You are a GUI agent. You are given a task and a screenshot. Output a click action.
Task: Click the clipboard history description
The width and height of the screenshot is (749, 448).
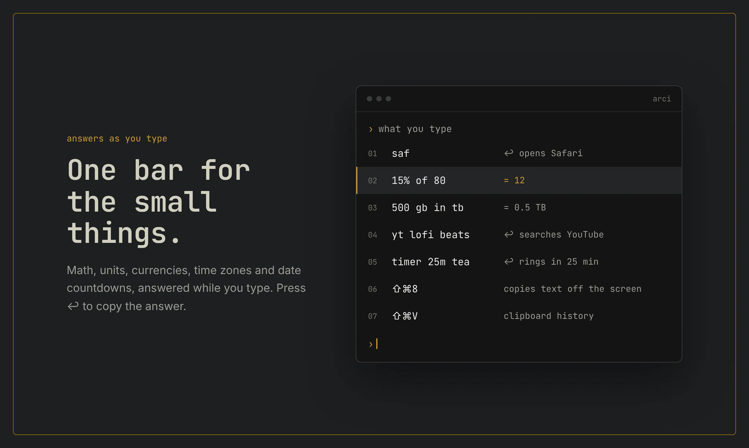tap(548, 316)
